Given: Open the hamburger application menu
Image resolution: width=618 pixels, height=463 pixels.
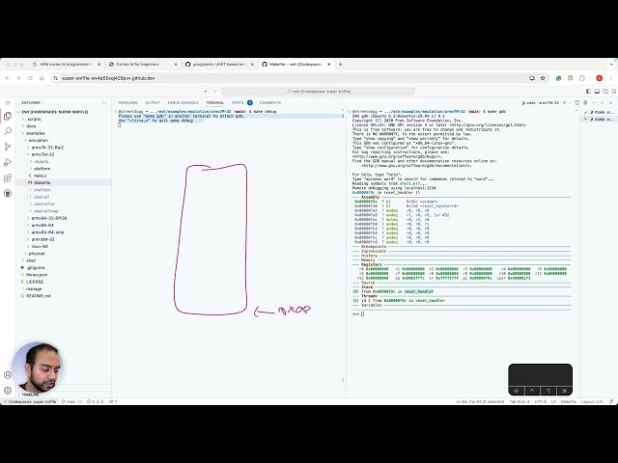Looking at the screenshot, I should click(x=8, y=103).
